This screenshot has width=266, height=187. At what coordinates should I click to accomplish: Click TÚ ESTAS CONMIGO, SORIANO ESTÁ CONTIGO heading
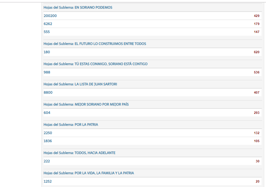[95, 64]
